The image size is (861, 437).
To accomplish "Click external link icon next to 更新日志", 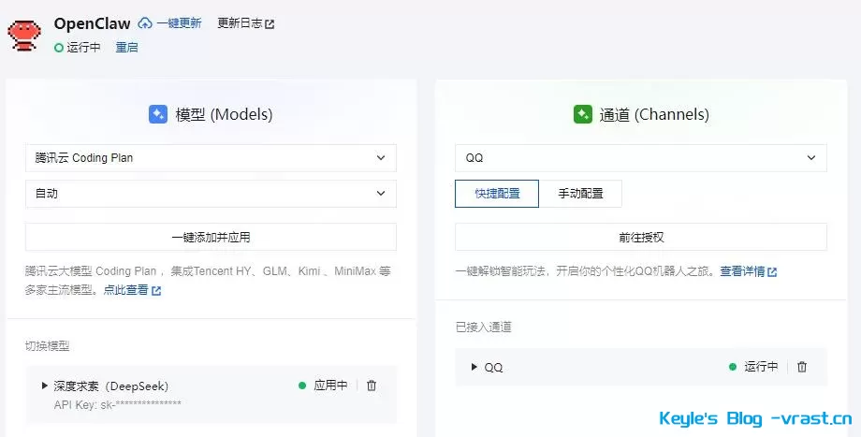I will coord(270,23).
